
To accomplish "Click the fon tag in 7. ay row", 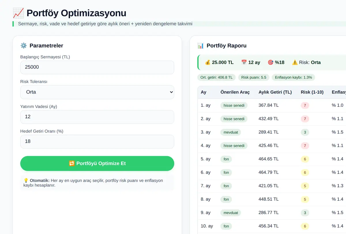I will tap(226, 186).
